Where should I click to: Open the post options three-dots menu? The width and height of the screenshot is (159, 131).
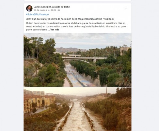click(x=126, y=8)
